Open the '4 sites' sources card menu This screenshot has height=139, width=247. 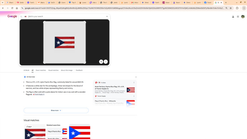(x=134, y=83)
